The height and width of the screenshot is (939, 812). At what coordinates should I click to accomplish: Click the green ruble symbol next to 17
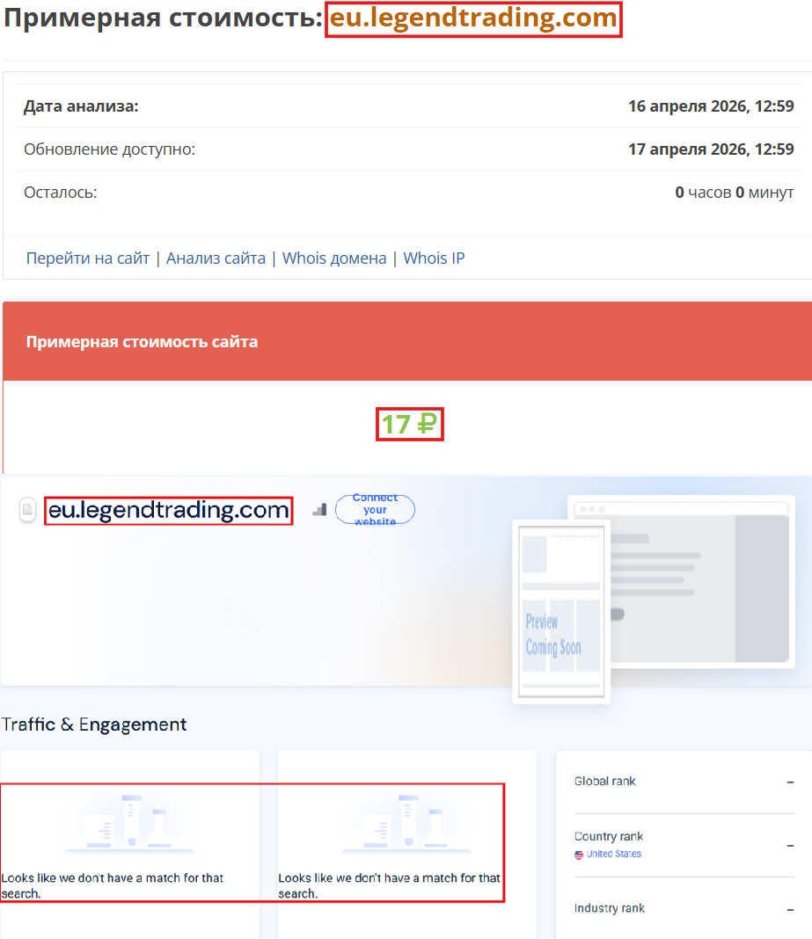424,424
